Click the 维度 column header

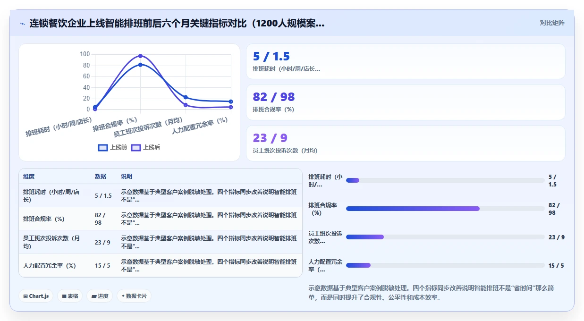click(29, 177)
